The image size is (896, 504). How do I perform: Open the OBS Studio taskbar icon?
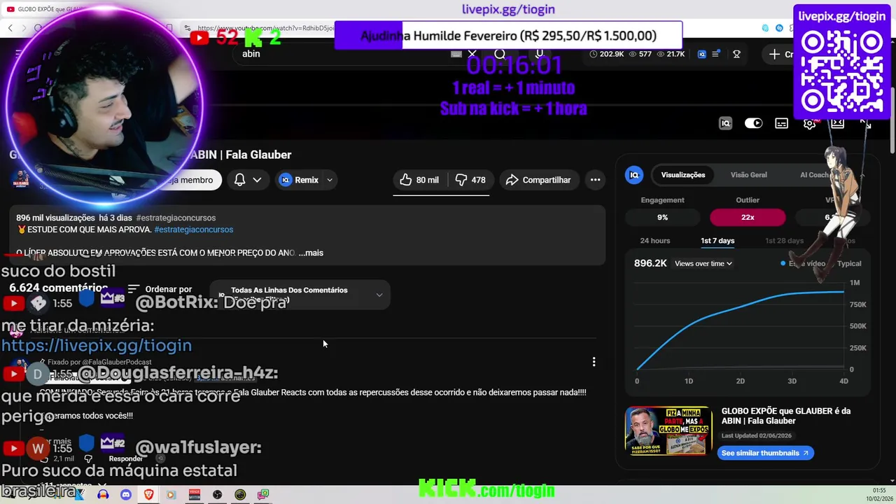[x=218, y=494]
